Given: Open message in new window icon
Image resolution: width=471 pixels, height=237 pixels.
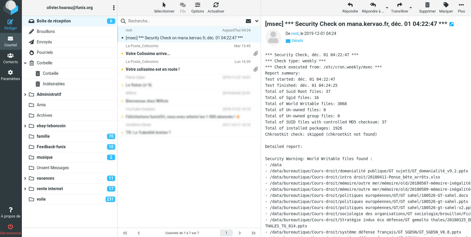Looking at the screenshot, I should [x=451, y=24].
